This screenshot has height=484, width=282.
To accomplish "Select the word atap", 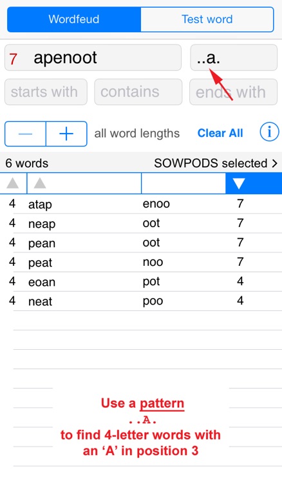I will [40, 205].
